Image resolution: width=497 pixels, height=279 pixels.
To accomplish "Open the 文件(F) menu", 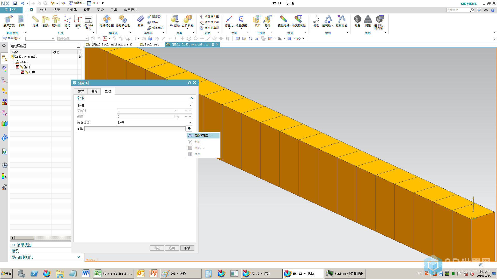I will [x=11, y=10].
